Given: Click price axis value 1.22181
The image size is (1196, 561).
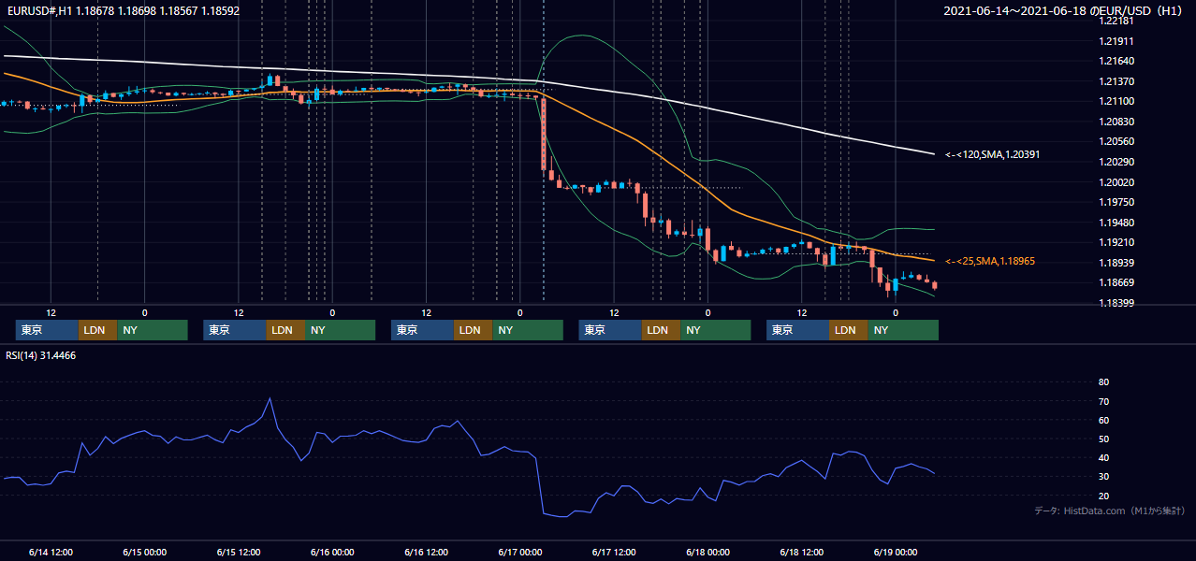Looking at the screenshot, I should (1116, 22).
